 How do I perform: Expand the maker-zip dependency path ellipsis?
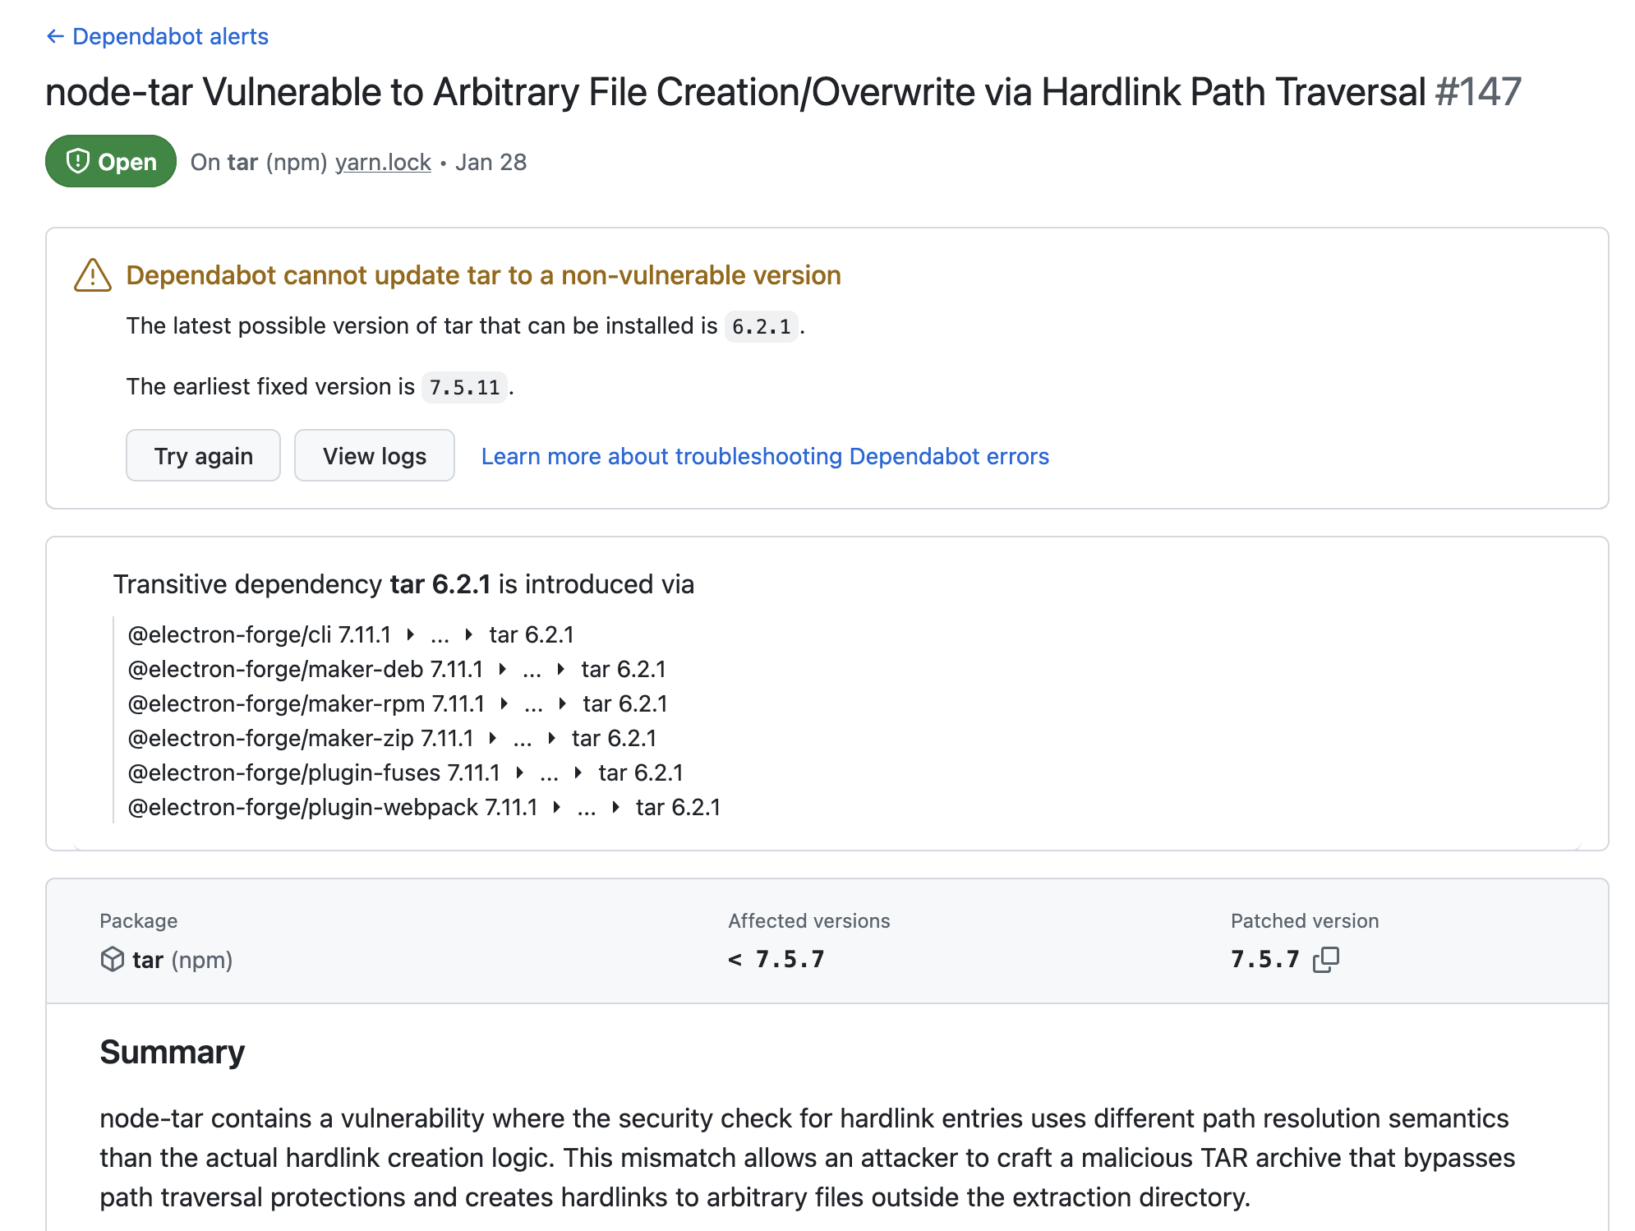[523, 739]
